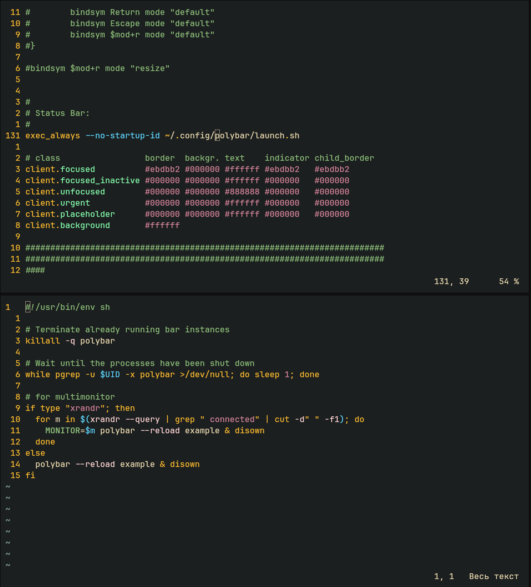This screenshot has width=531, height=587.
Task: Click '1, 1' cursor position in bottom pane
Action: 444,577
